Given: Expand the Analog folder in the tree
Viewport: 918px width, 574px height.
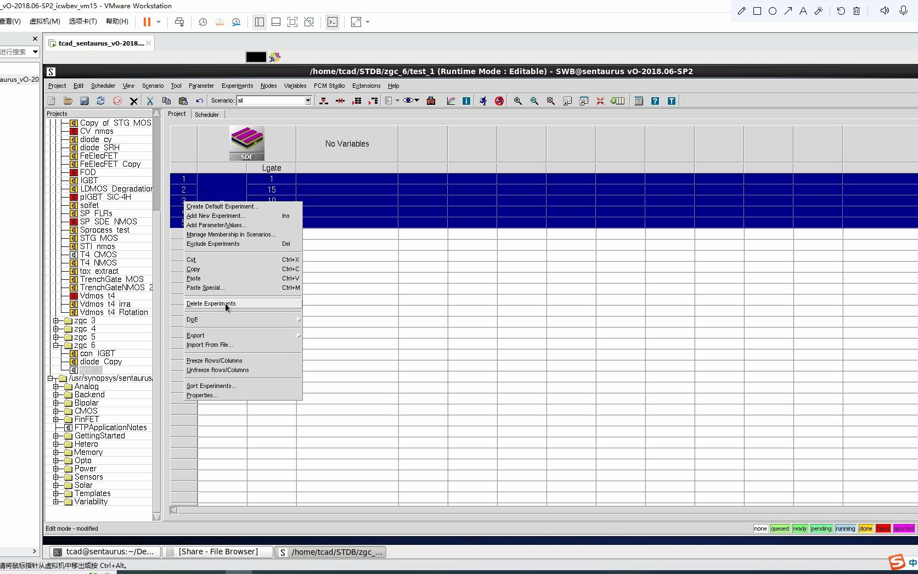Looking at the screenshot, I should pos(56,386).
